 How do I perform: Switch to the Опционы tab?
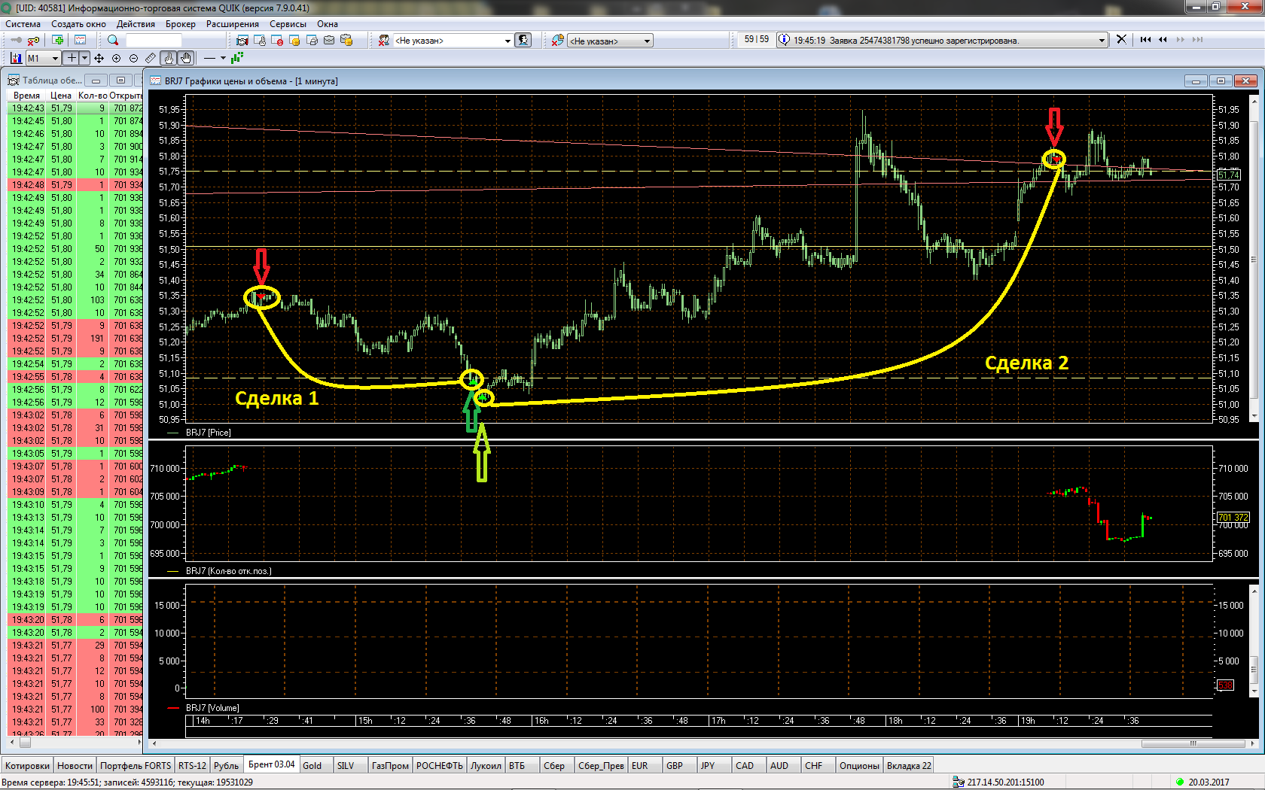coord(859,766)
